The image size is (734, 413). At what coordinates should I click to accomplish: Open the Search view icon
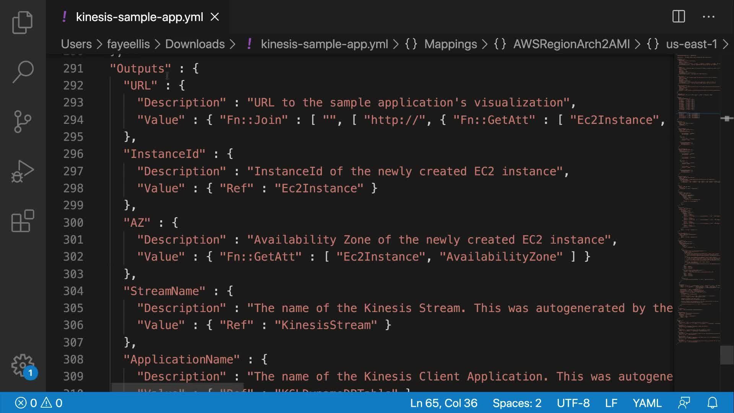(23, 72)
